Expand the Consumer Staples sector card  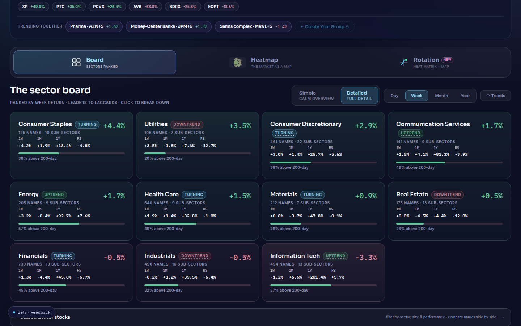(x=72, y=145)
